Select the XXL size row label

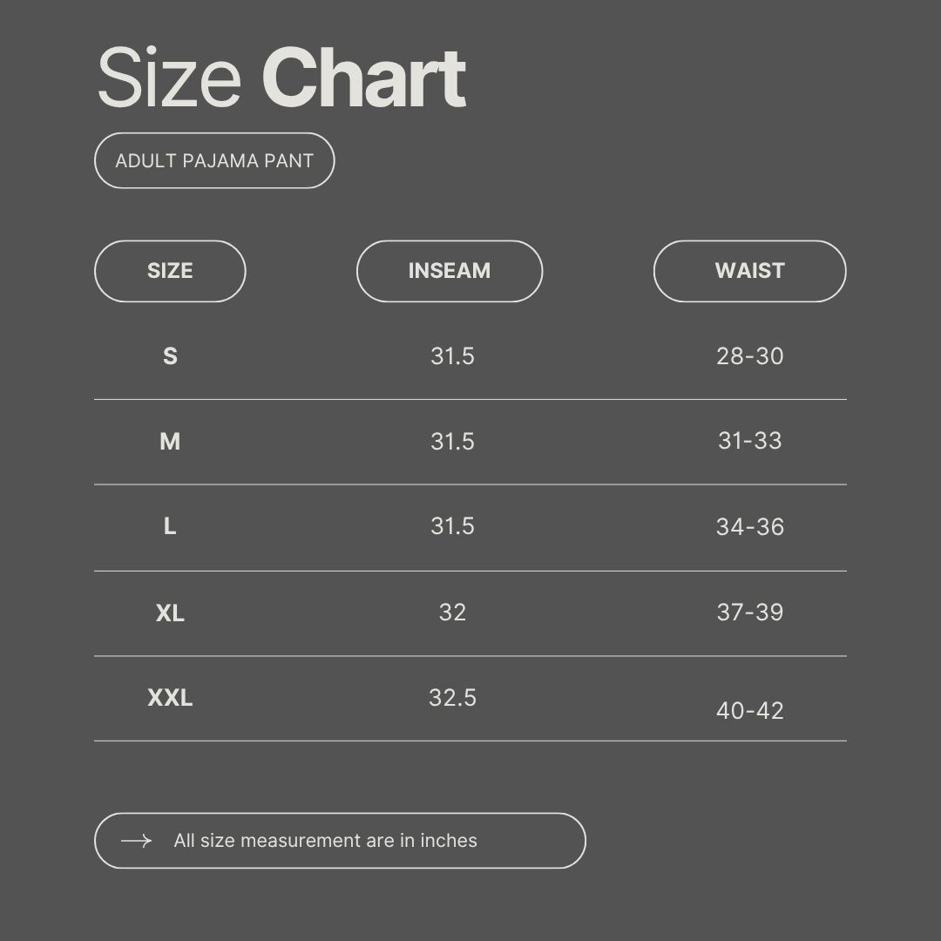coord(170,698)
